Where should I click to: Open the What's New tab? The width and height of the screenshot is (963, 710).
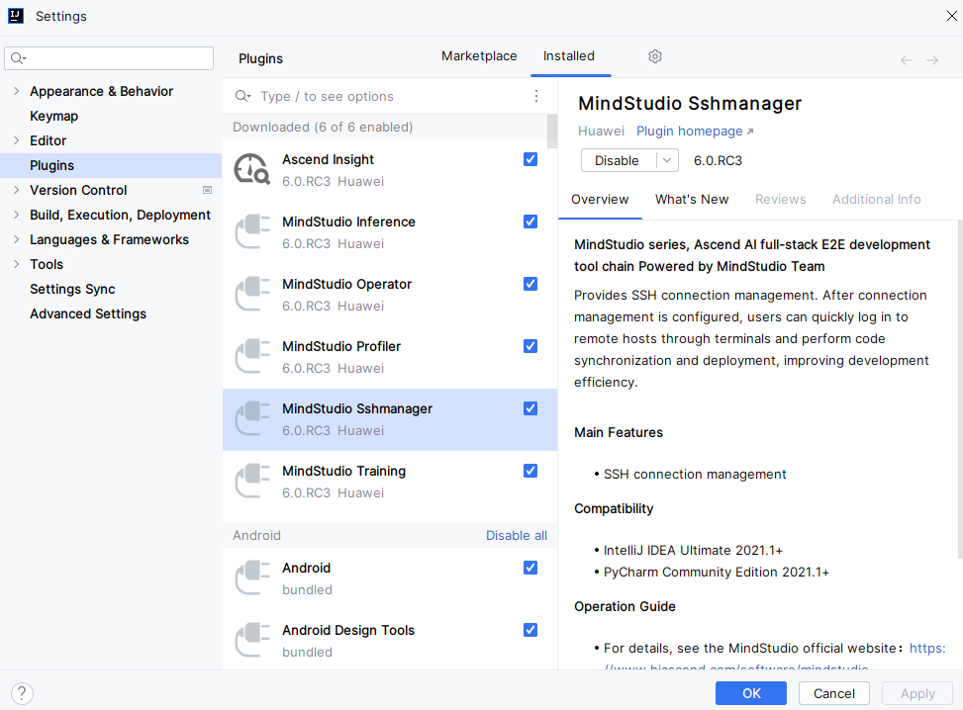692,200
